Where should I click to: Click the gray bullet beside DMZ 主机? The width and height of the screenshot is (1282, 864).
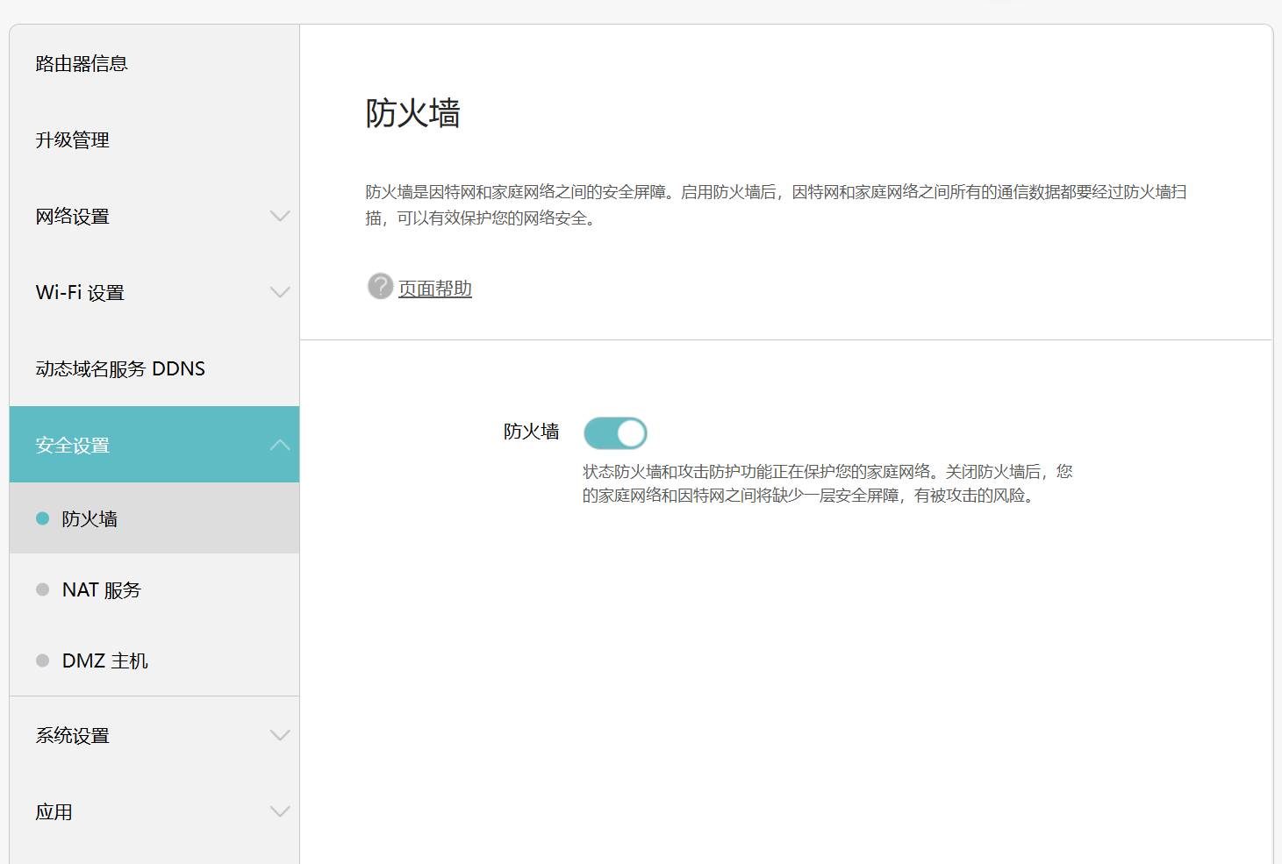point(42,660)
